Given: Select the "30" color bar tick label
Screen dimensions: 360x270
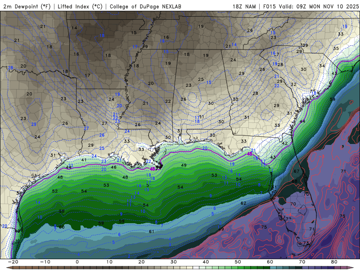Looking at the screenshot, I should click(174, 262).
